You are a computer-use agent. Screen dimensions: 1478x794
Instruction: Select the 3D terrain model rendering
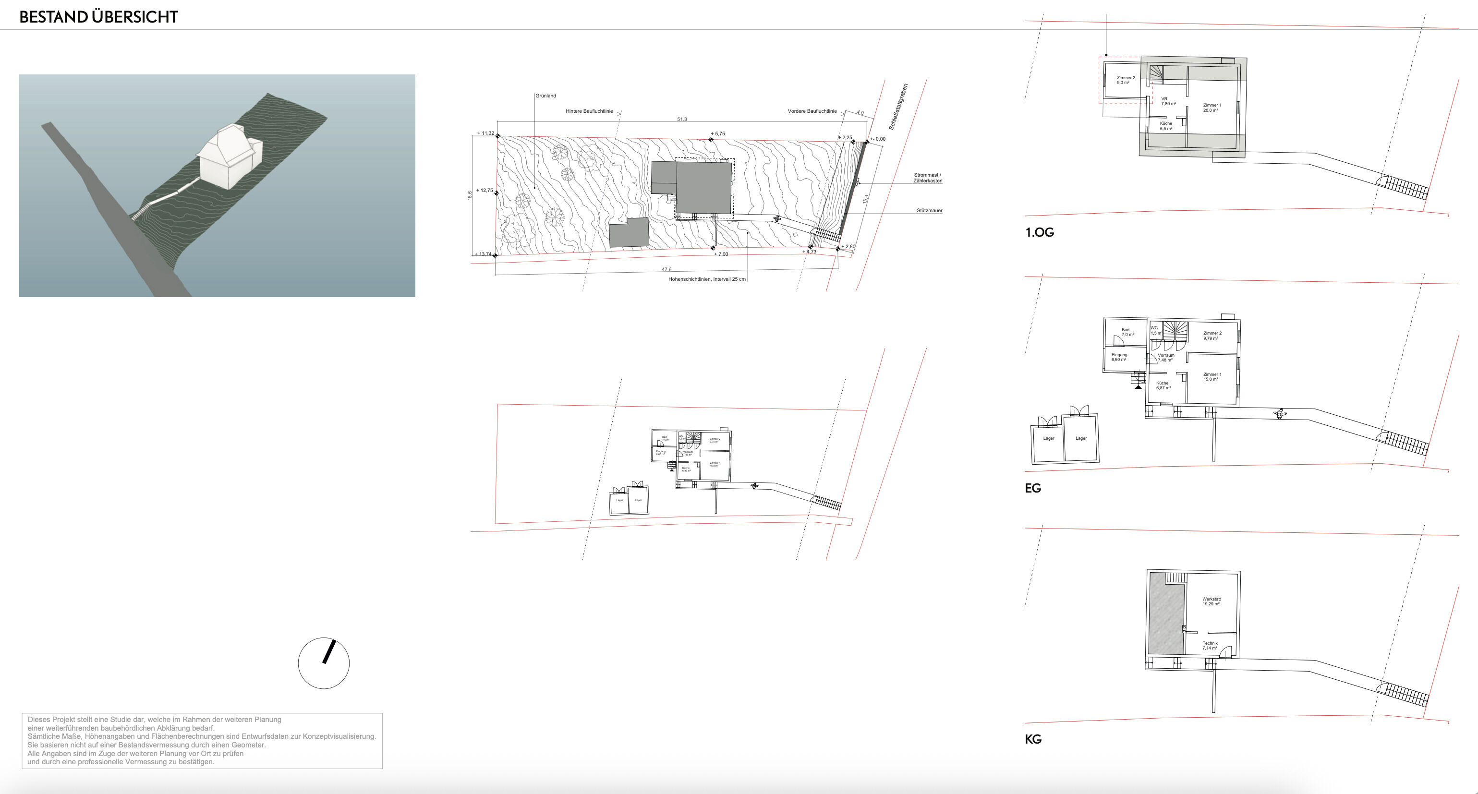point(217,185)
